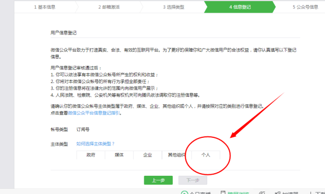Click the 订阅号 account type value
This screenshot has height=194, width=325.
tap(83, 130)
